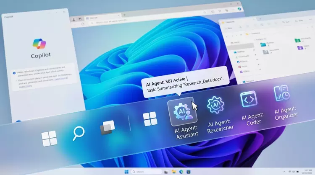
Task: Select Desktop in File Explorer sidebar
Action: click(x=239, y=52)
